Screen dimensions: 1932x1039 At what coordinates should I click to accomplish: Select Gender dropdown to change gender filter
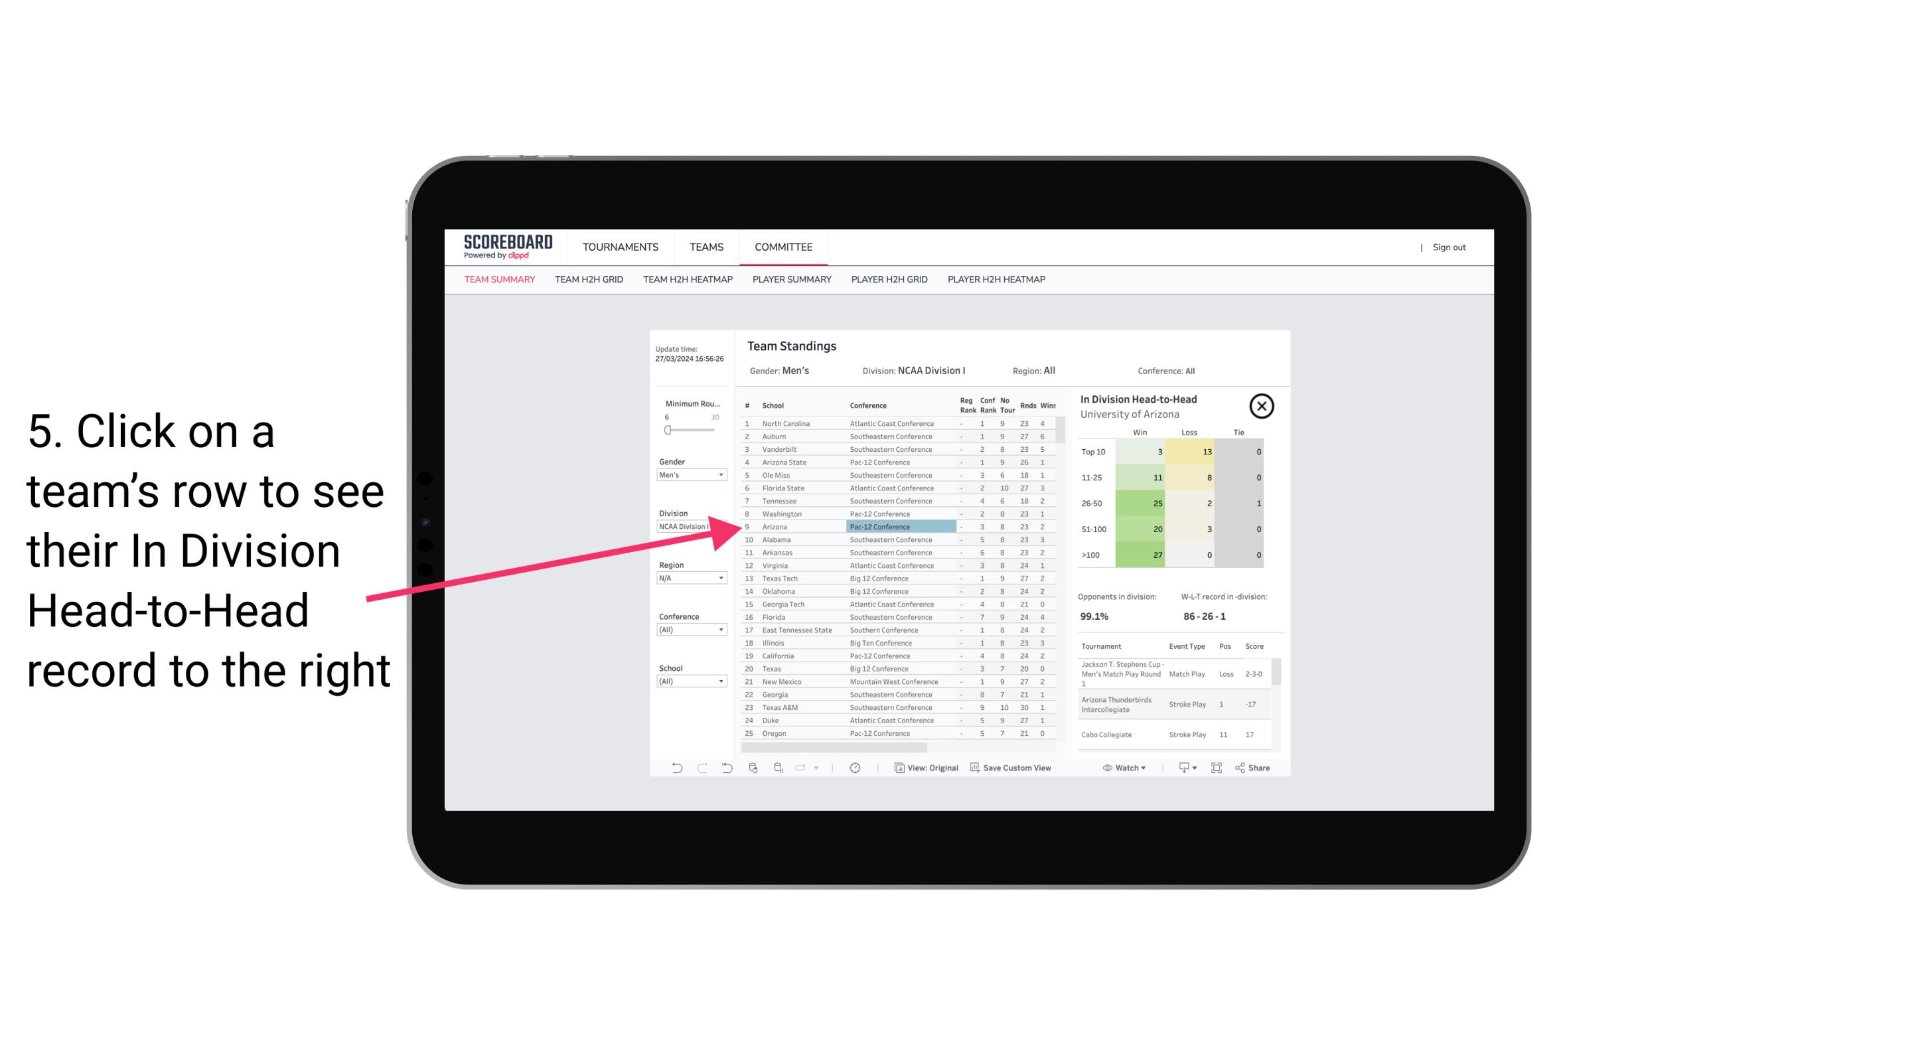click(x=687, y=475)
